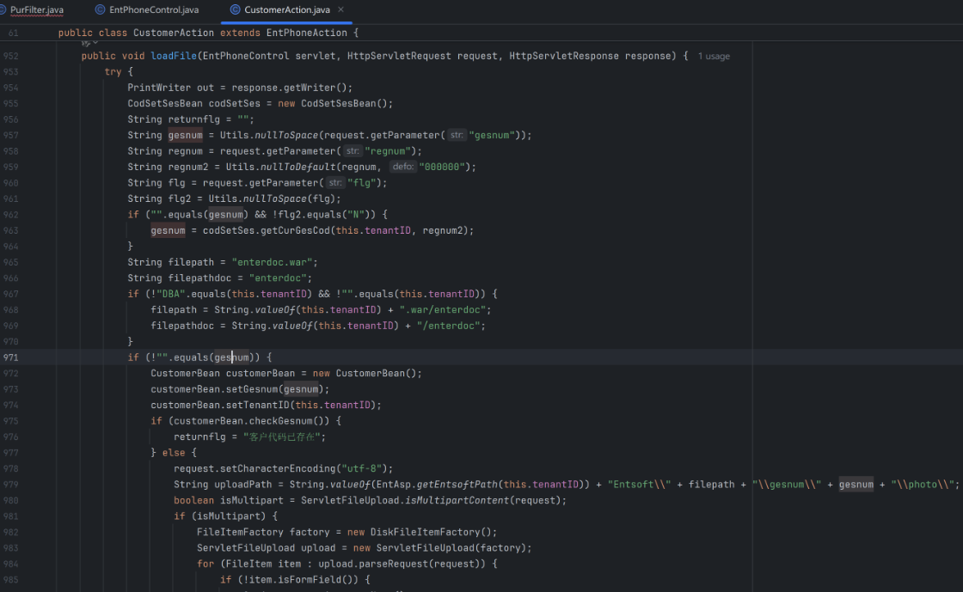Click the class icon on EntPhoneControl.java tab
The image size is (963, 592).
(x=99, y=9)
